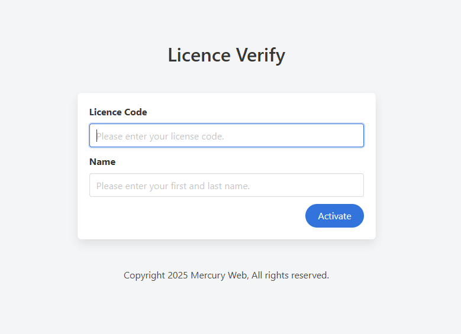
Task: Click the word 'Code' in the field label
Action: pos(136,112)
